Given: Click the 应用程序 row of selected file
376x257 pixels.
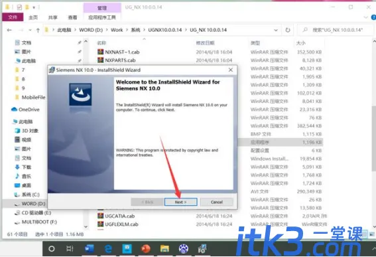Looking at the screenshot, I should 281,142.
